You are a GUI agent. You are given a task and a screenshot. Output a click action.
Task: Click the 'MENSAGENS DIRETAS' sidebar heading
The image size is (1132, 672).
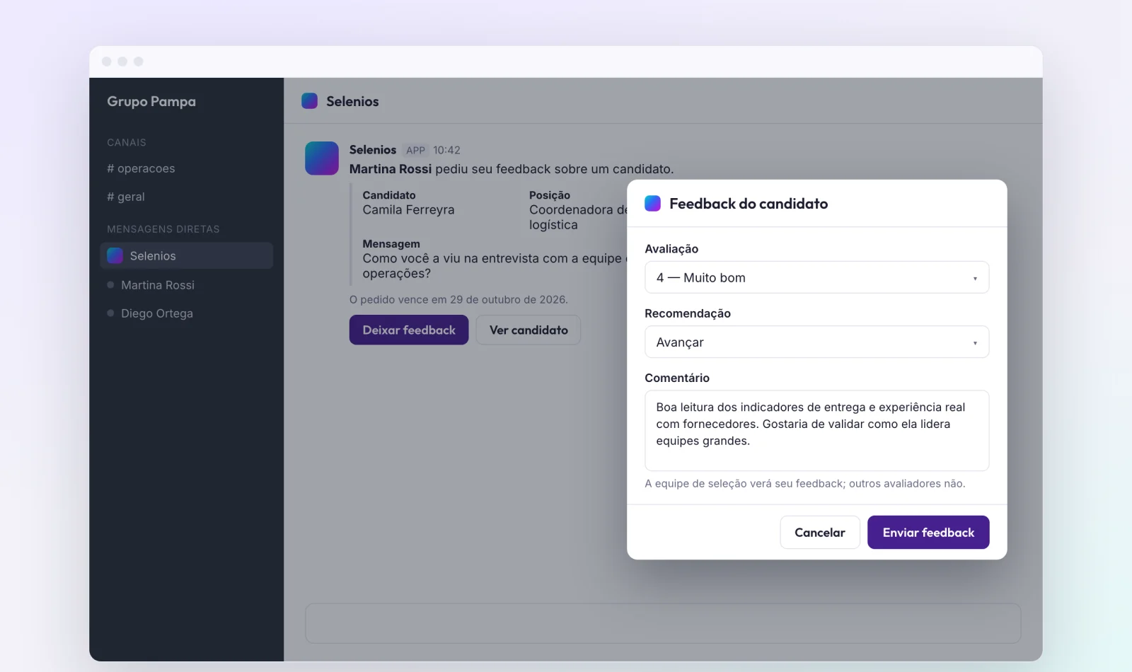click(163, 229)
